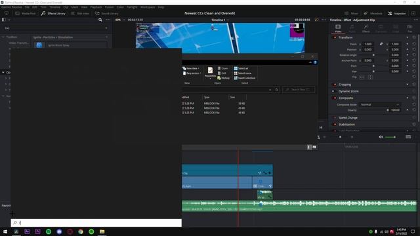Flip the clip vertically
This screenshot has height=236, width=420.
tap(370, 77)
